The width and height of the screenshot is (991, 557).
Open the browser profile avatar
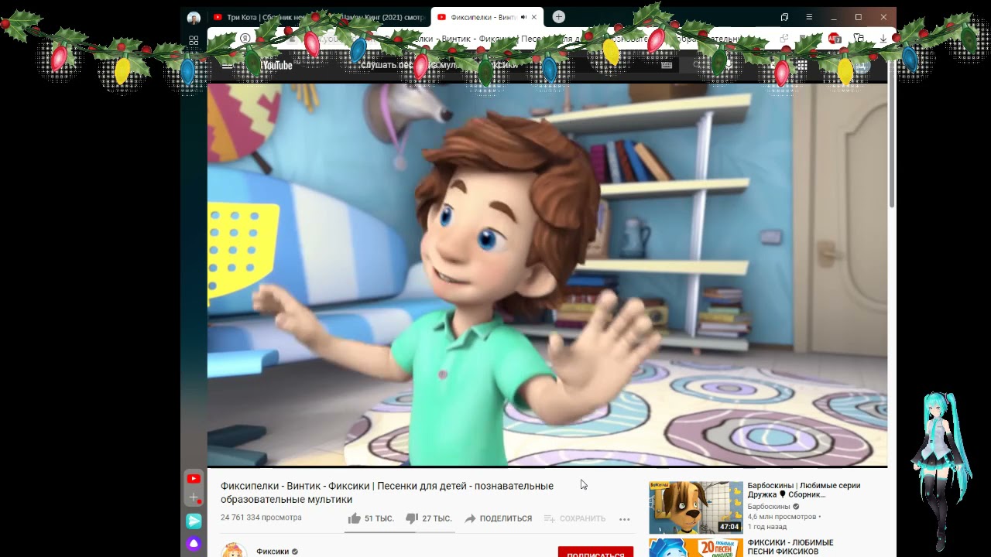pos(194,18)
